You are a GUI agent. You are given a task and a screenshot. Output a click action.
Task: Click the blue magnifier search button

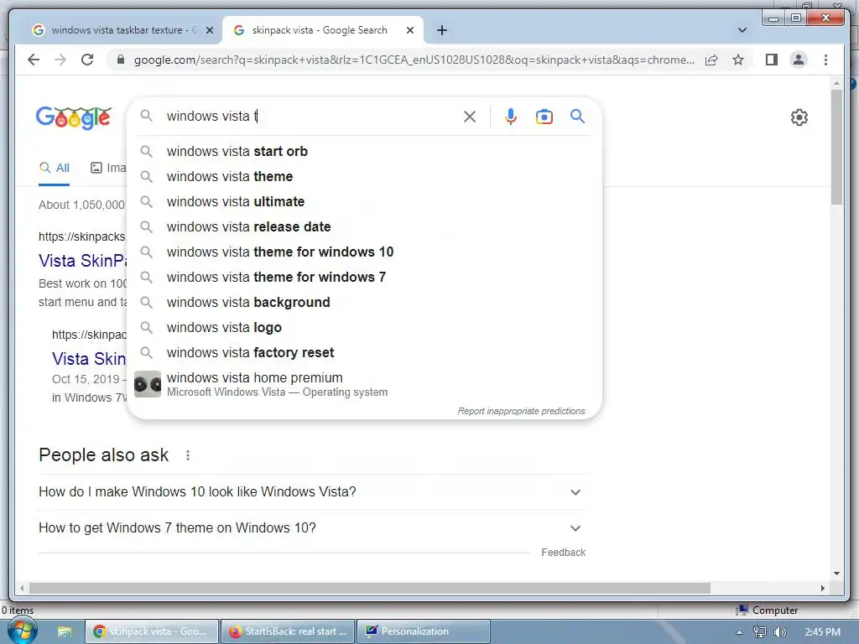point(577,116)
